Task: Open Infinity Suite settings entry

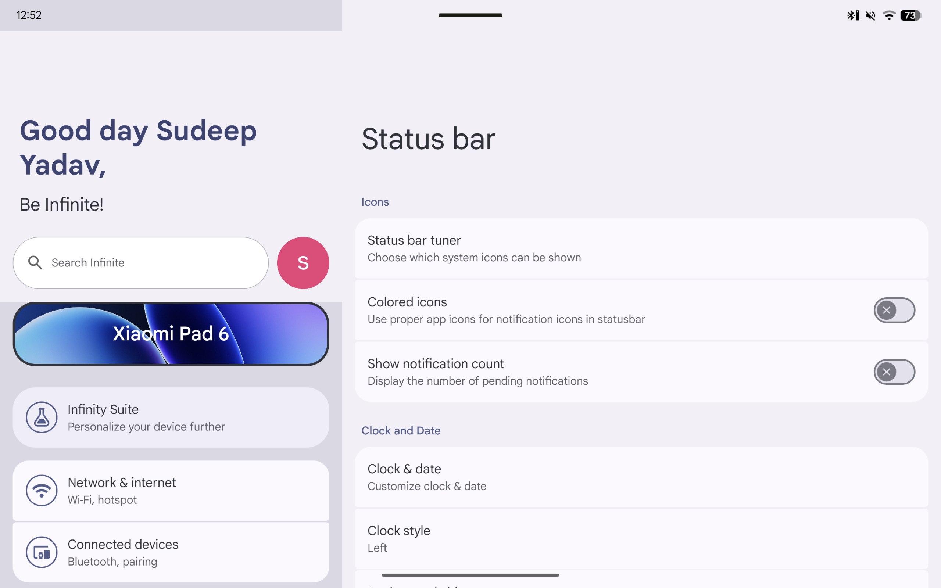Action: click(171, 417)
